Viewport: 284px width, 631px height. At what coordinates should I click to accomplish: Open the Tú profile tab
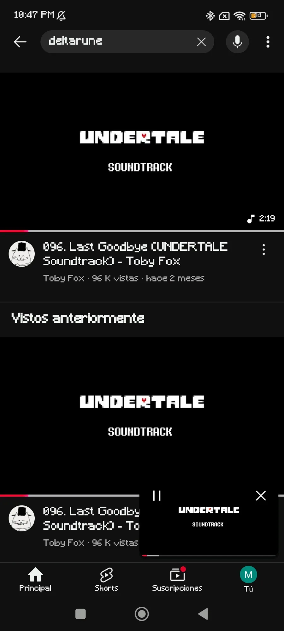[248, 580]
